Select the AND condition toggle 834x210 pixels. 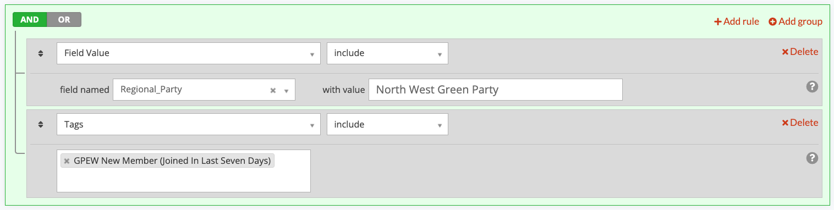(x=30, y=20)
